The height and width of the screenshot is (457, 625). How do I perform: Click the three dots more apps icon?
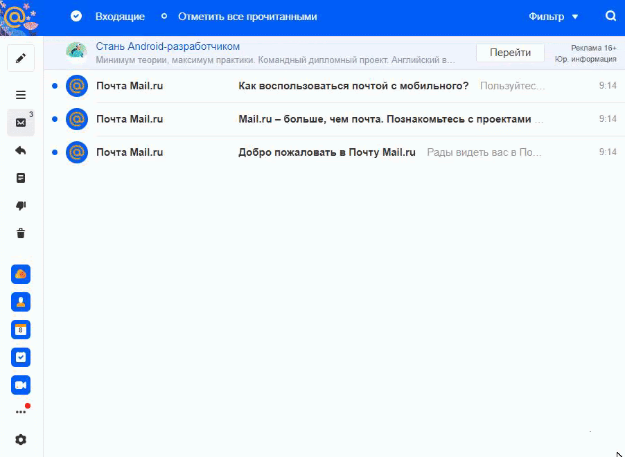[x=21, y=412]
